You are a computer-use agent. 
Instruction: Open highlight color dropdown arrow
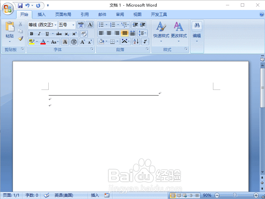point(37,42)
